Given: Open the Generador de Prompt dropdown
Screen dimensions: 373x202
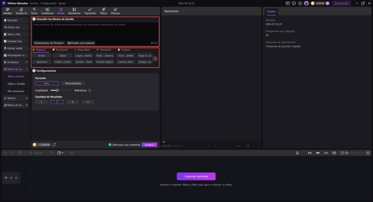Looking at the screenshot, I should click(49, 43).
